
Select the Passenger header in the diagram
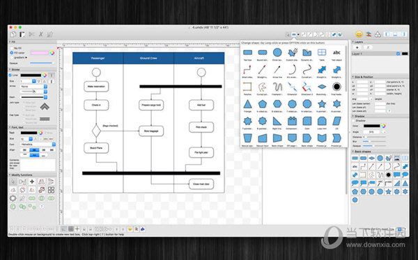(98, 58)
